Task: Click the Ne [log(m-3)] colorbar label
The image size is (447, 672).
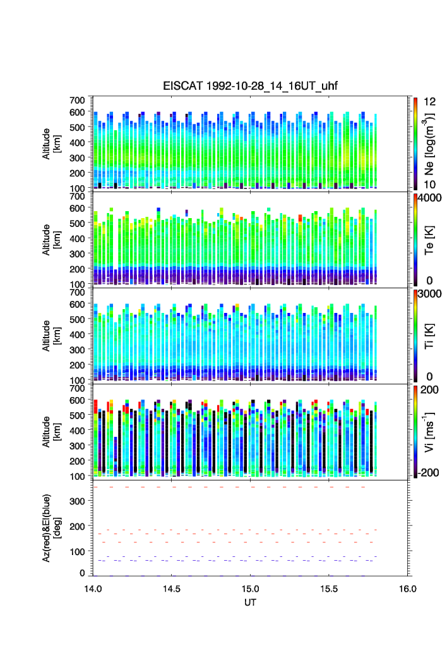Action: pyautogui.click(x=429, y=144)
